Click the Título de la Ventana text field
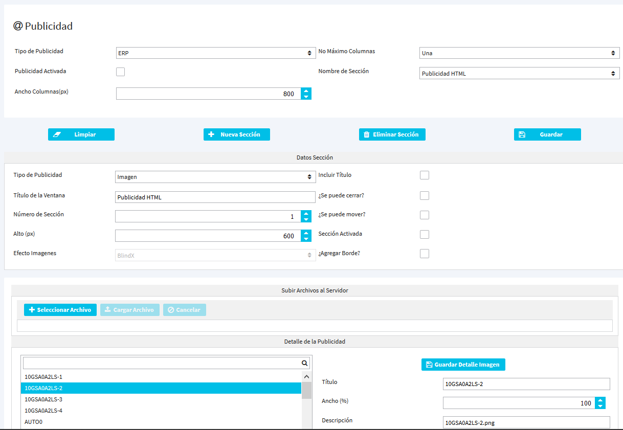The image size is (623, 430). coord(215,197)
